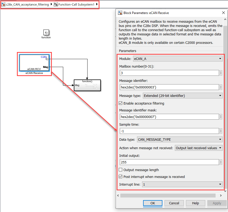This screenshot has height=212, width=228.
Task: Click the Function-Call Subsystem1 breadcrumb icon
Action: [x=56, y=5]
